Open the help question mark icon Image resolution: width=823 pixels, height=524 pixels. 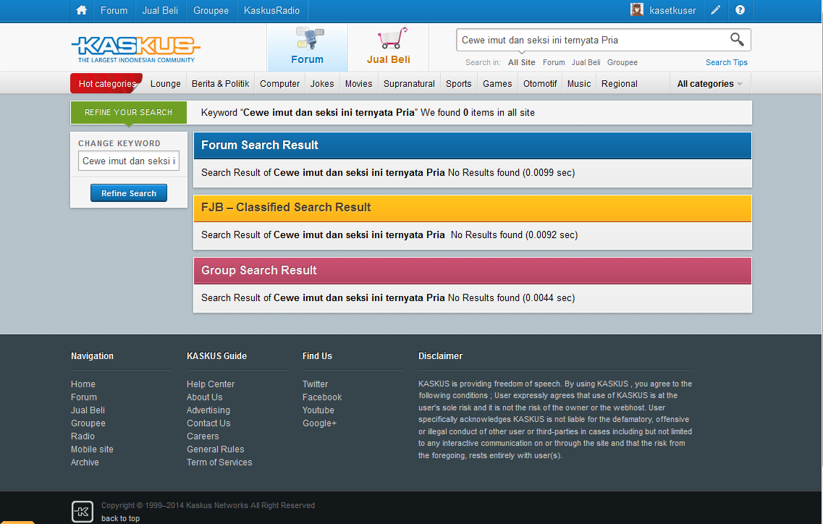pos(740,10)
